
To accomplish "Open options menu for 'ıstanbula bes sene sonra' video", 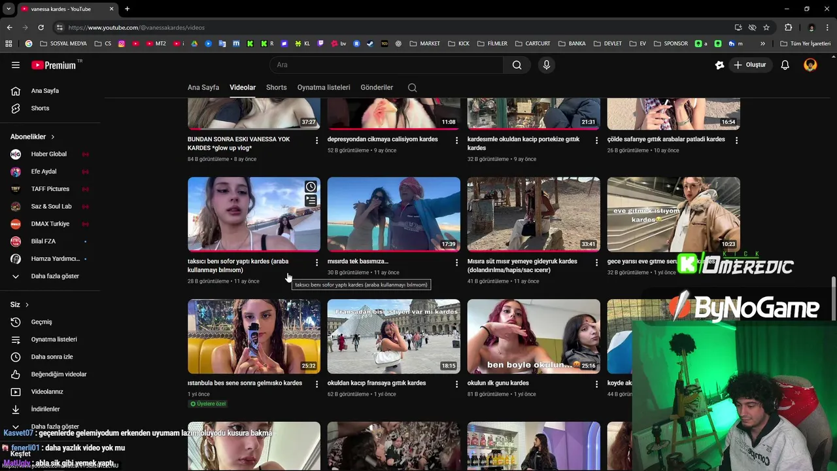I will click(316, 384).
